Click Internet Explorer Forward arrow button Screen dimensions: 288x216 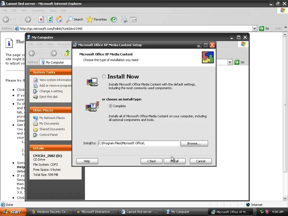(x=28, y=19)
